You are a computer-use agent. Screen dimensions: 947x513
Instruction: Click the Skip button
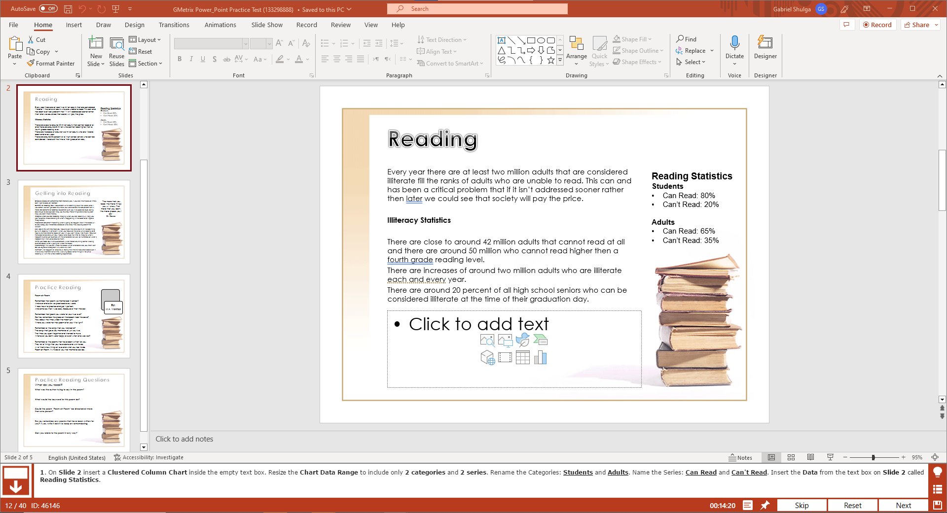[802, 505]
